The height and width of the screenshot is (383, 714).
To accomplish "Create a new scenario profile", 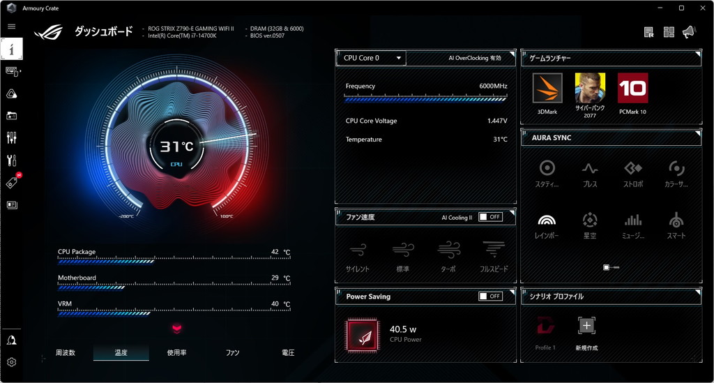I will coord(586,333).
